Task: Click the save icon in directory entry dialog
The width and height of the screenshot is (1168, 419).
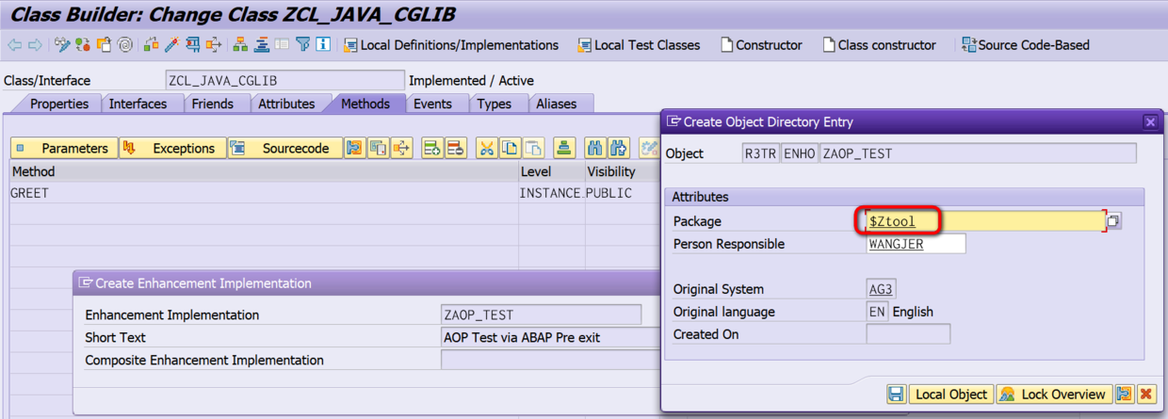Action: (897, 395)
